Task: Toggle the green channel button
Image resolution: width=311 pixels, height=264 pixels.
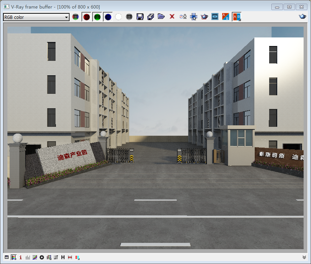Action: (97, 17)
